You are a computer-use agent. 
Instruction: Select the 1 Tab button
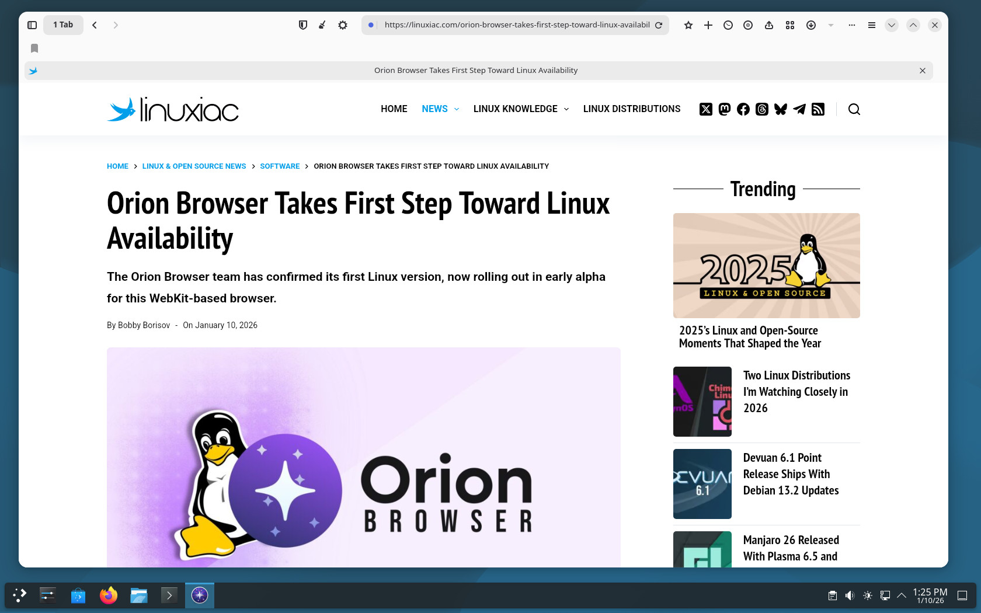[x=63, y=25]
